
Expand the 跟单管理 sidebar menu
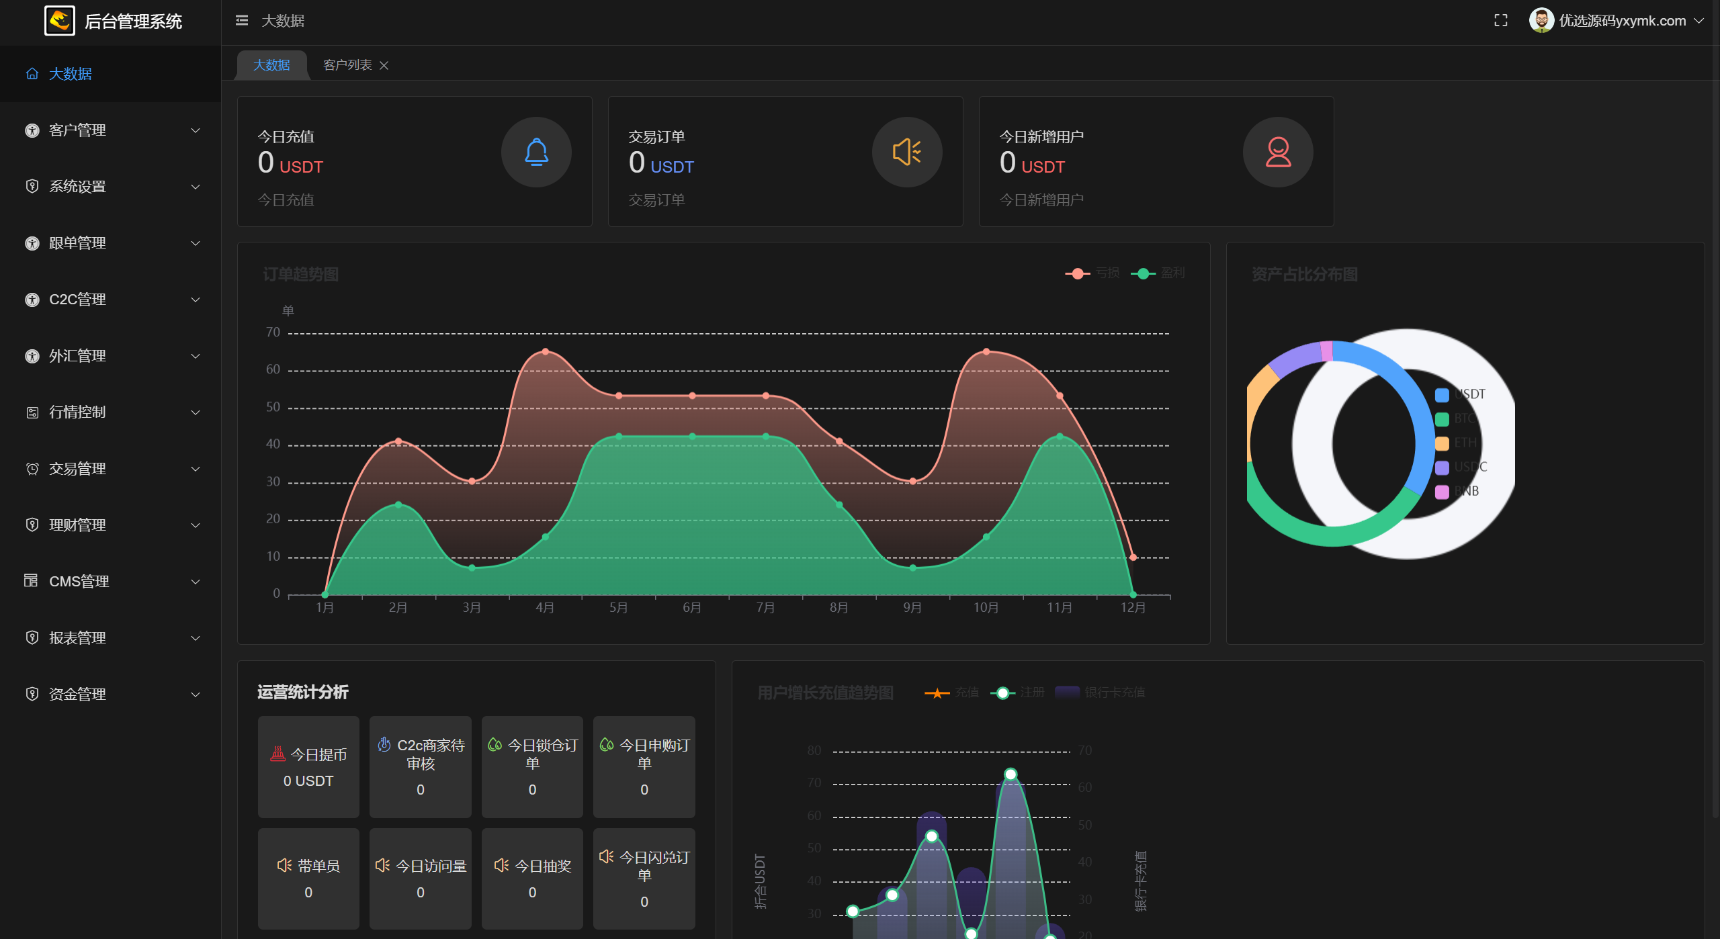111,243
